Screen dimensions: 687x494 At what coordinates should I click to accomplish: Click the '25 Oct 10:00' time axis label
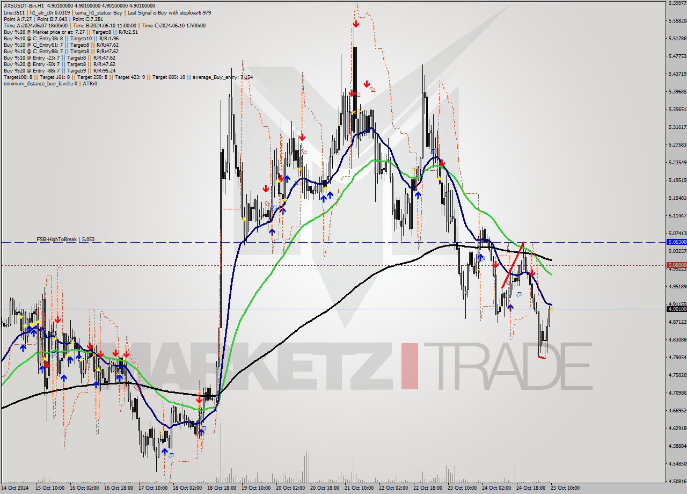tap(565, 488)
